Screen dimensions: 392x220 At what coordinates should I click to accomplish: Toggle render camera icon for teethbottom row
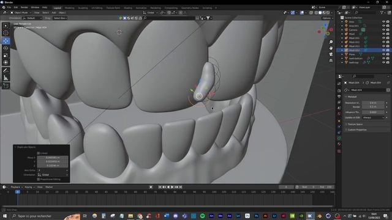click(388, 59)
